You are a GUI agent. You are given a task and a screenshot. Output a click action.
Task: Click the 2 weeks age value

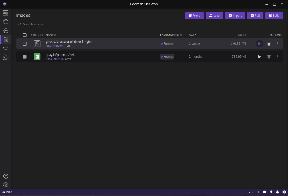[x=195, y=44]
